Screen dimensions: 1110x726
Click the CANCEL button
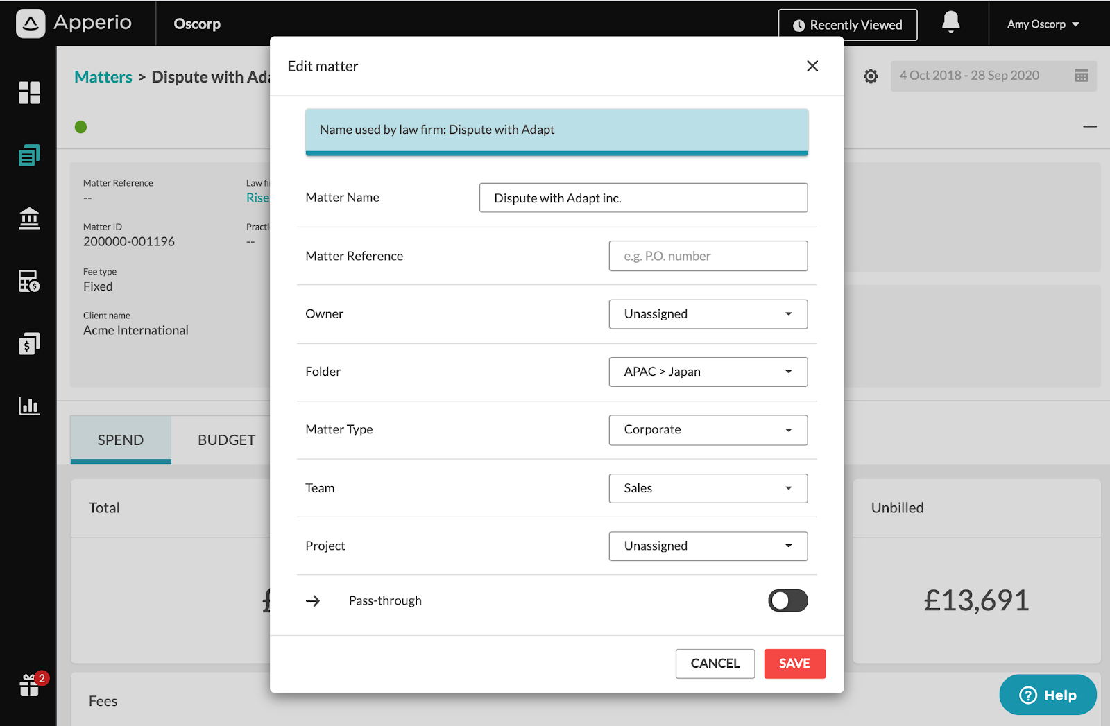715,664
